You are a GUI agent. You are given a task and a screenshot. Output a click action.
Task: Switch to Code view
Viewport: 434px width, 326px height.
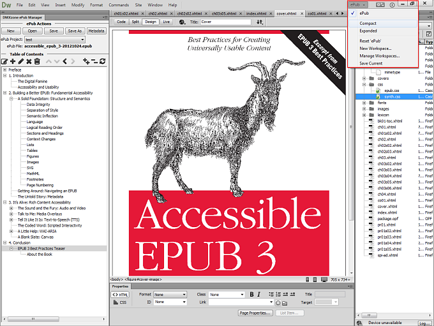click(121, 22)
